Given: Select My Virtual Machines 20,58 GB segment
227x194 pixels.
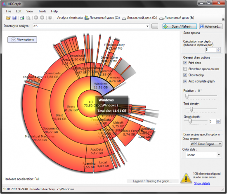Looking at the screenshot, I should tap(40, 138).
